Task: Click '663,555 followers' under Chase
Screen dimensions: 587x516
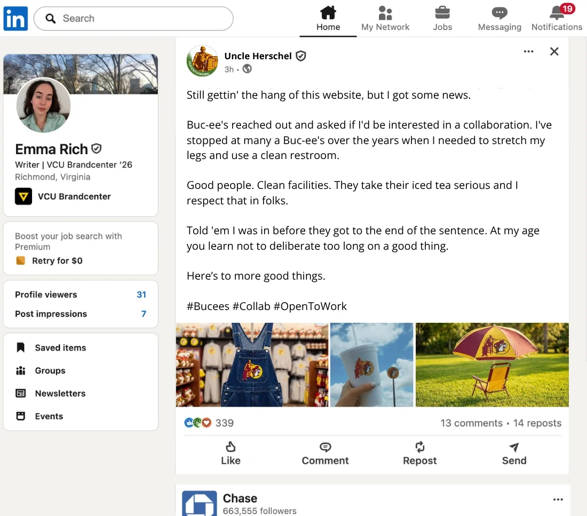Action: pos(259,511)
